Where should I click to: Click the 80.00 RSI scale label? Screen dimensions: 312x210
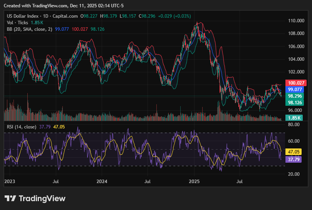tap(294, 125)
